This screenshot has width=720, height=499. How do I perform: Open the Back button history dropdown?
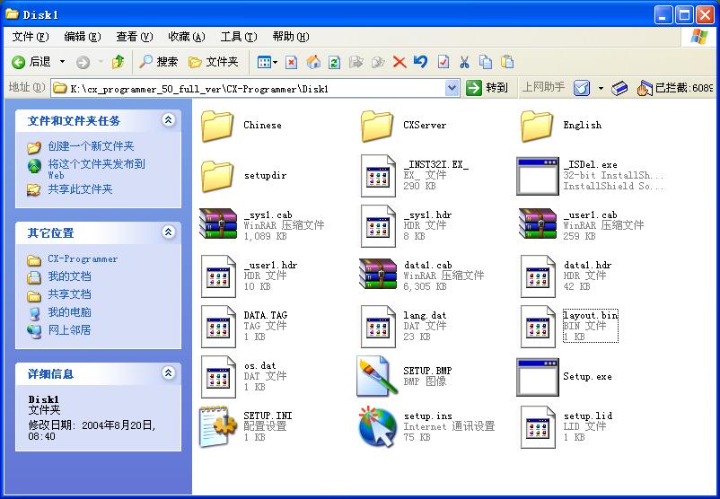[x=63, y=62]
